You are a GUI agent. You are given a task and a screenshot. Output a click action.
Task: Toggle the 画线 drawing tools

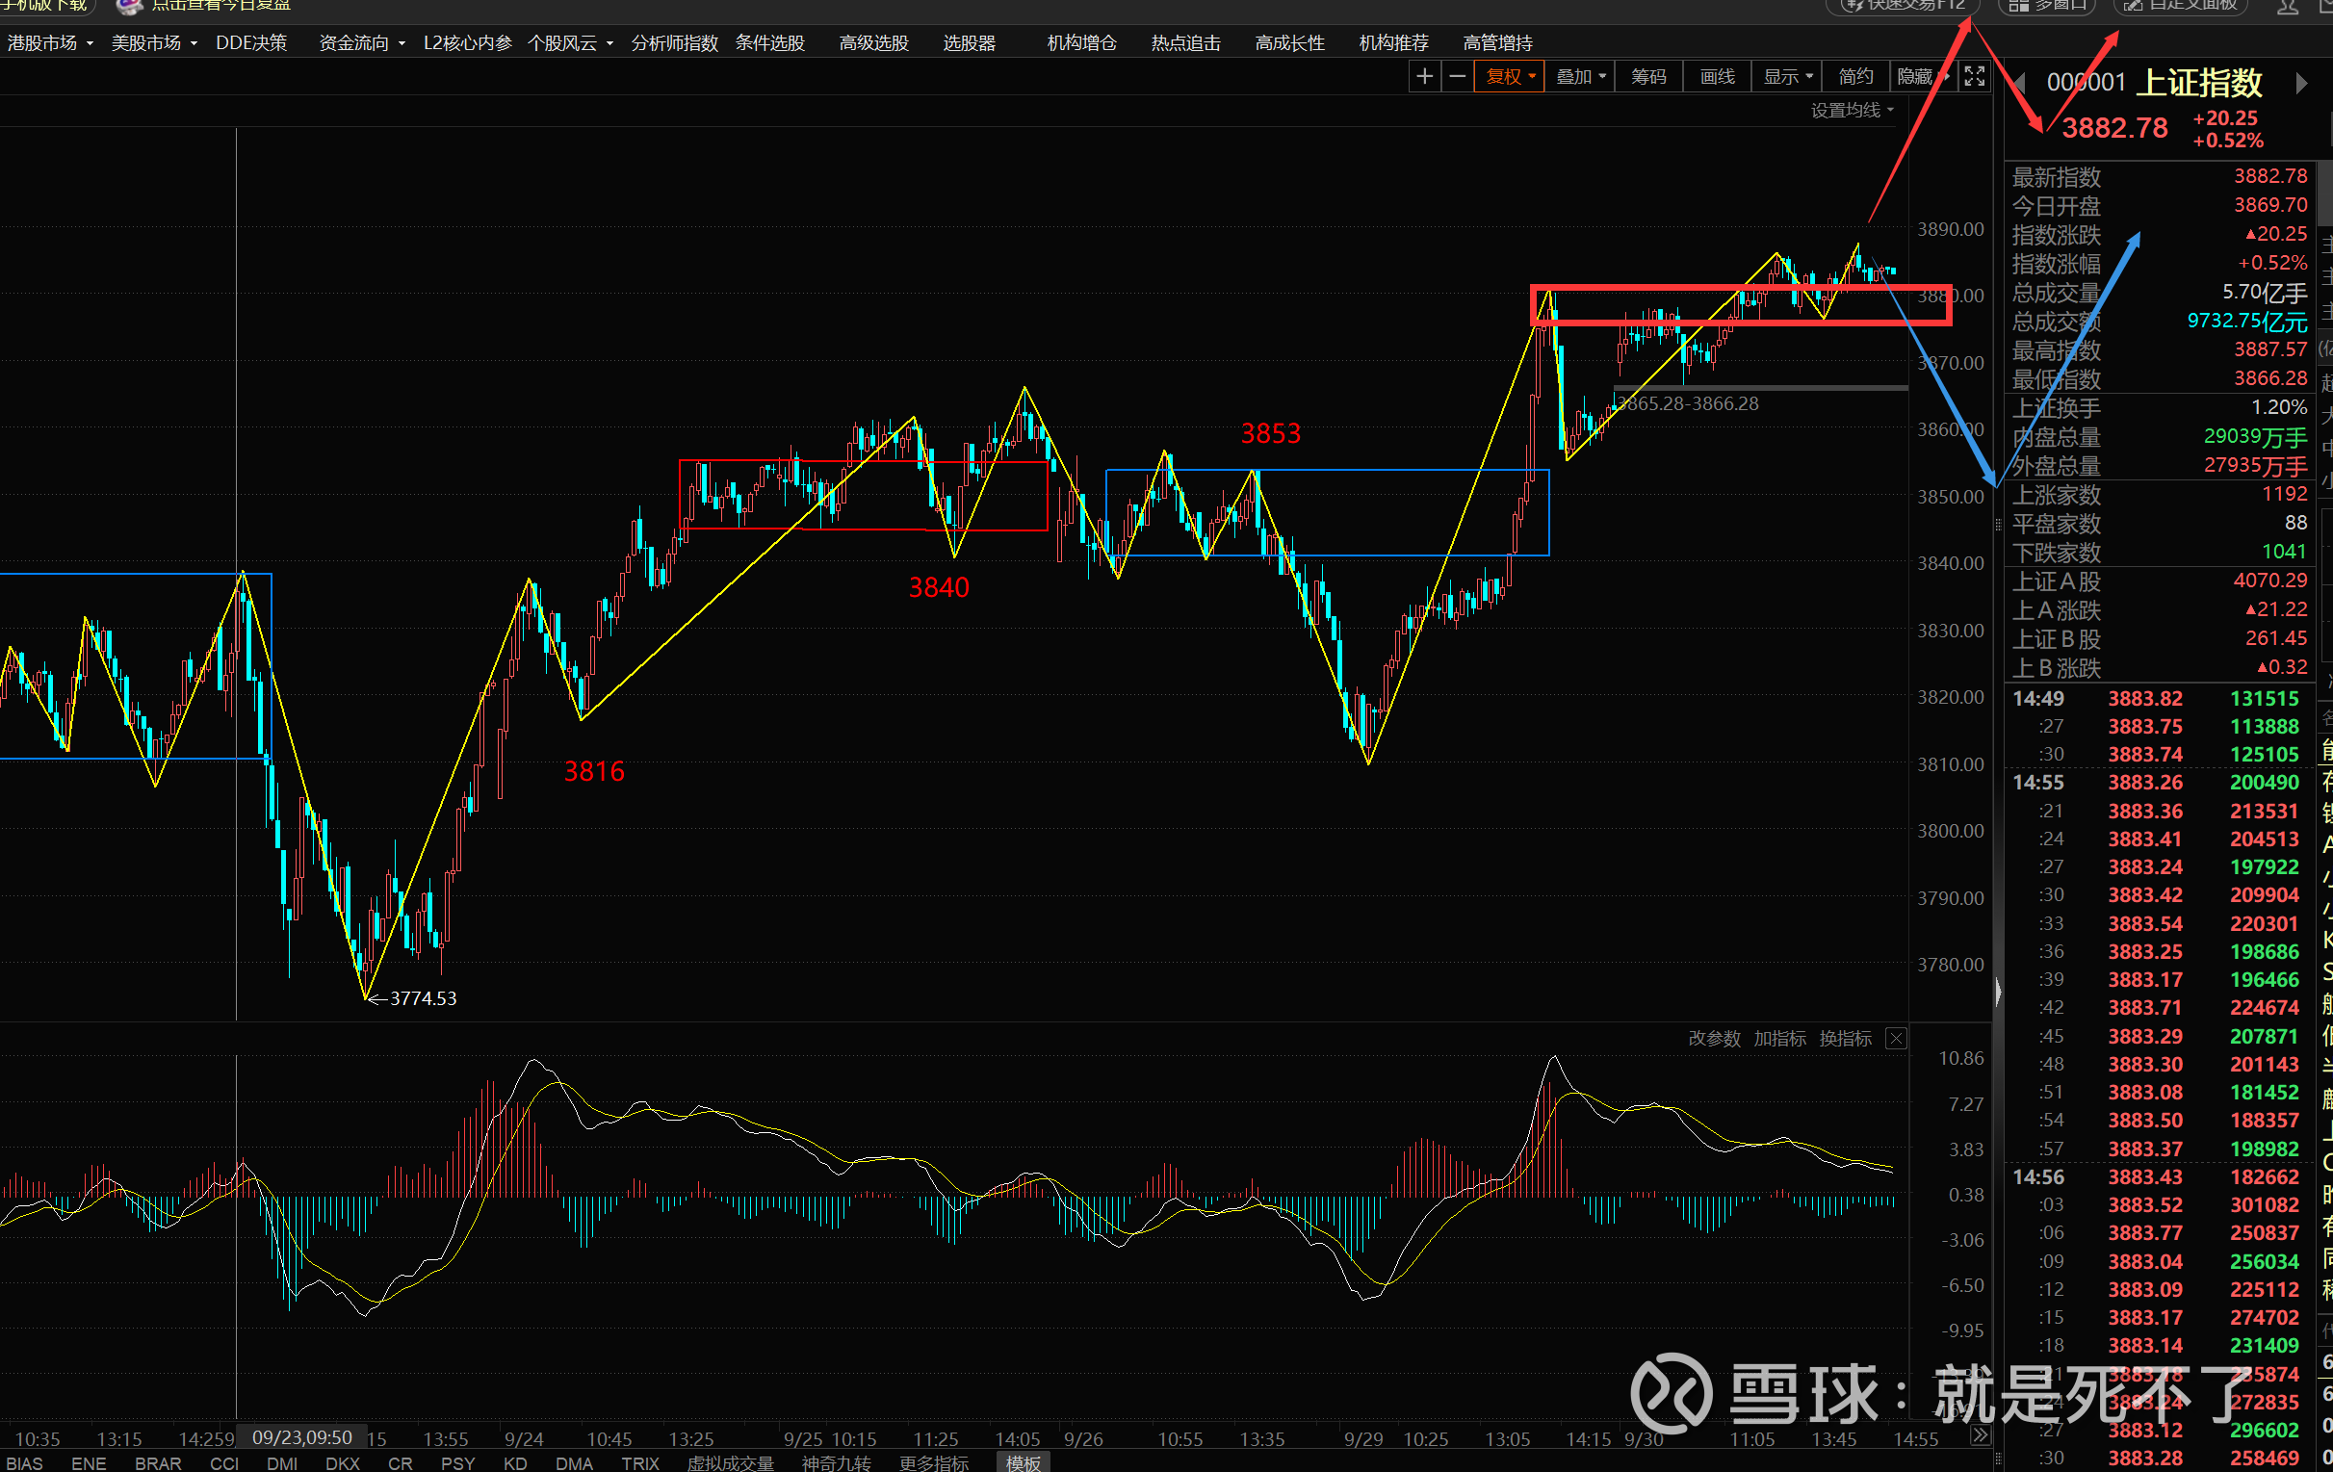click(x=1717, y=76)
